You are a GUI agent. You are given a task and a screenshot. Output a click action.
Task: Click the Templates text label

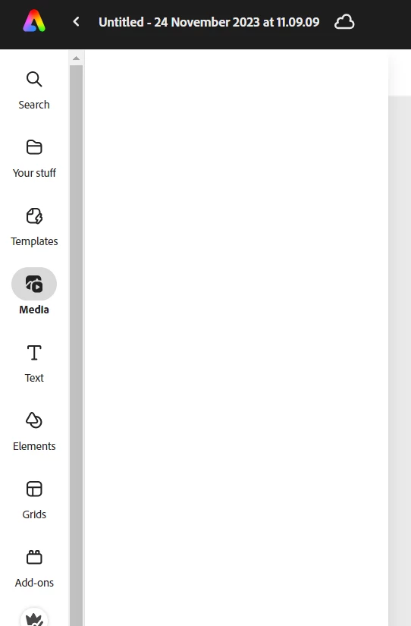(x=34, y=241)
